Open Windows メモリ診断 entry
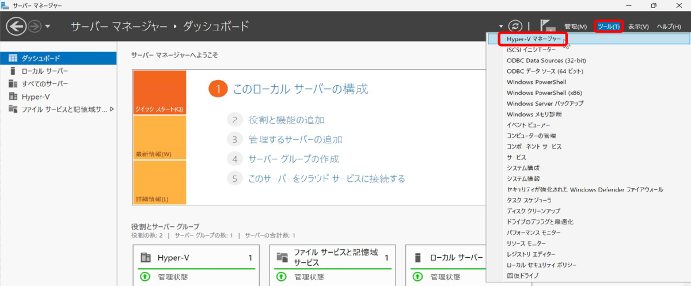The width and height of the screenshot is (691, 286). click(589, 115)
